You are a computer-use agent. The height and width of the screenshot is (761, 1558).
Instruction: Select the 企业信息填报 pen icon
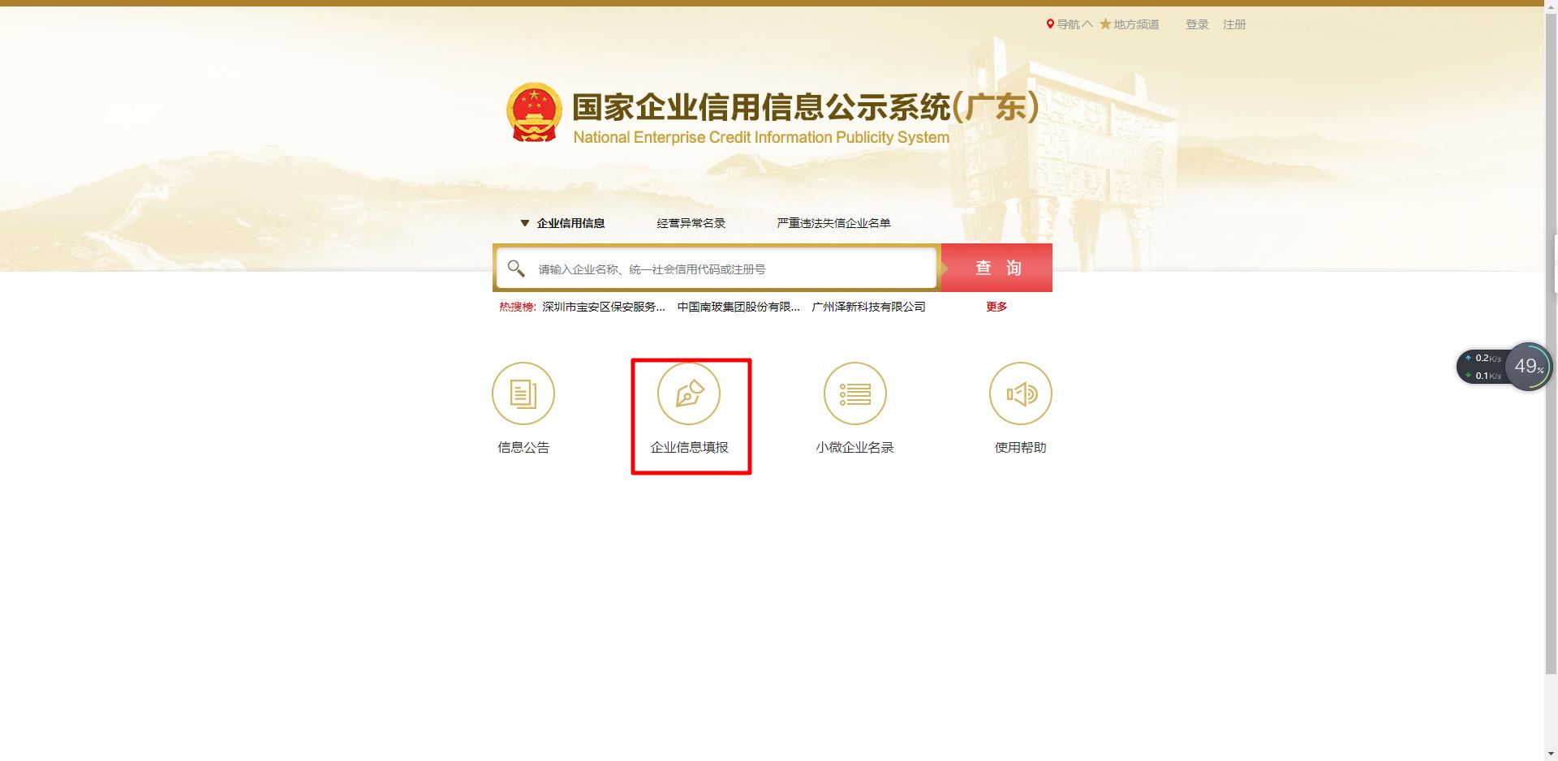point(690,393)
